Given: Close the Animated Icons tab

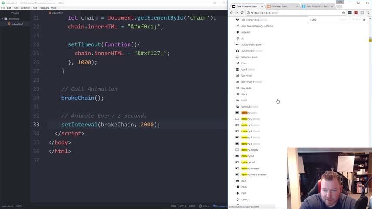Looking at the screenshot, I should pos(297,7).
